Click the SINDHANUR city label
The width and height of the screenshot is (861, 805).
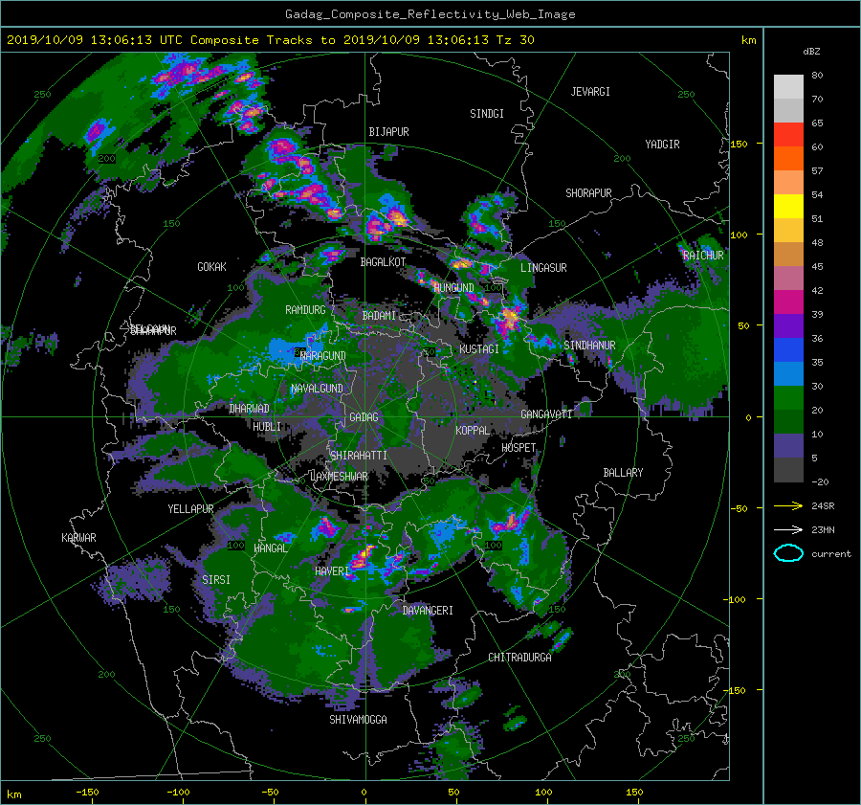[589, 346]
